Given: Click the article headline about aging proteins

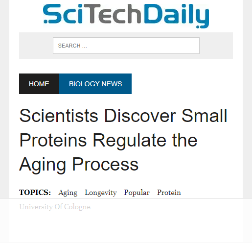Looking at the screenshot, I should pos(123,140).
